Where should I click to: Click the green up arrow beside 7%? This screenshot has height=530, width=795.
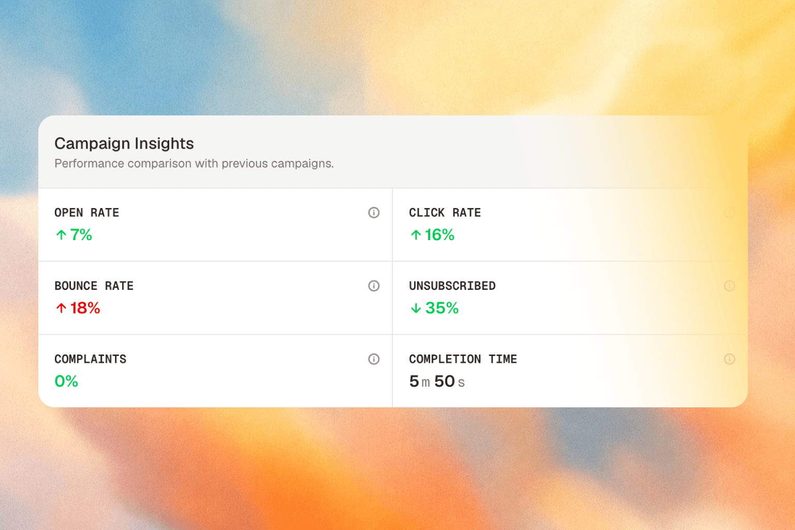[x=61, y=235]
